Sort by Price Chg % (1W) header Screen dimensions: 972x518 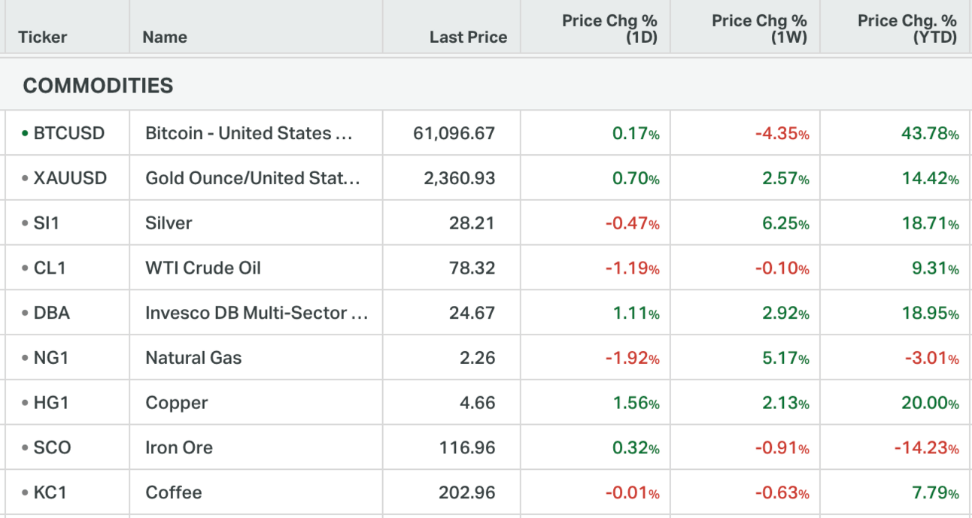(x=759, y=29)
